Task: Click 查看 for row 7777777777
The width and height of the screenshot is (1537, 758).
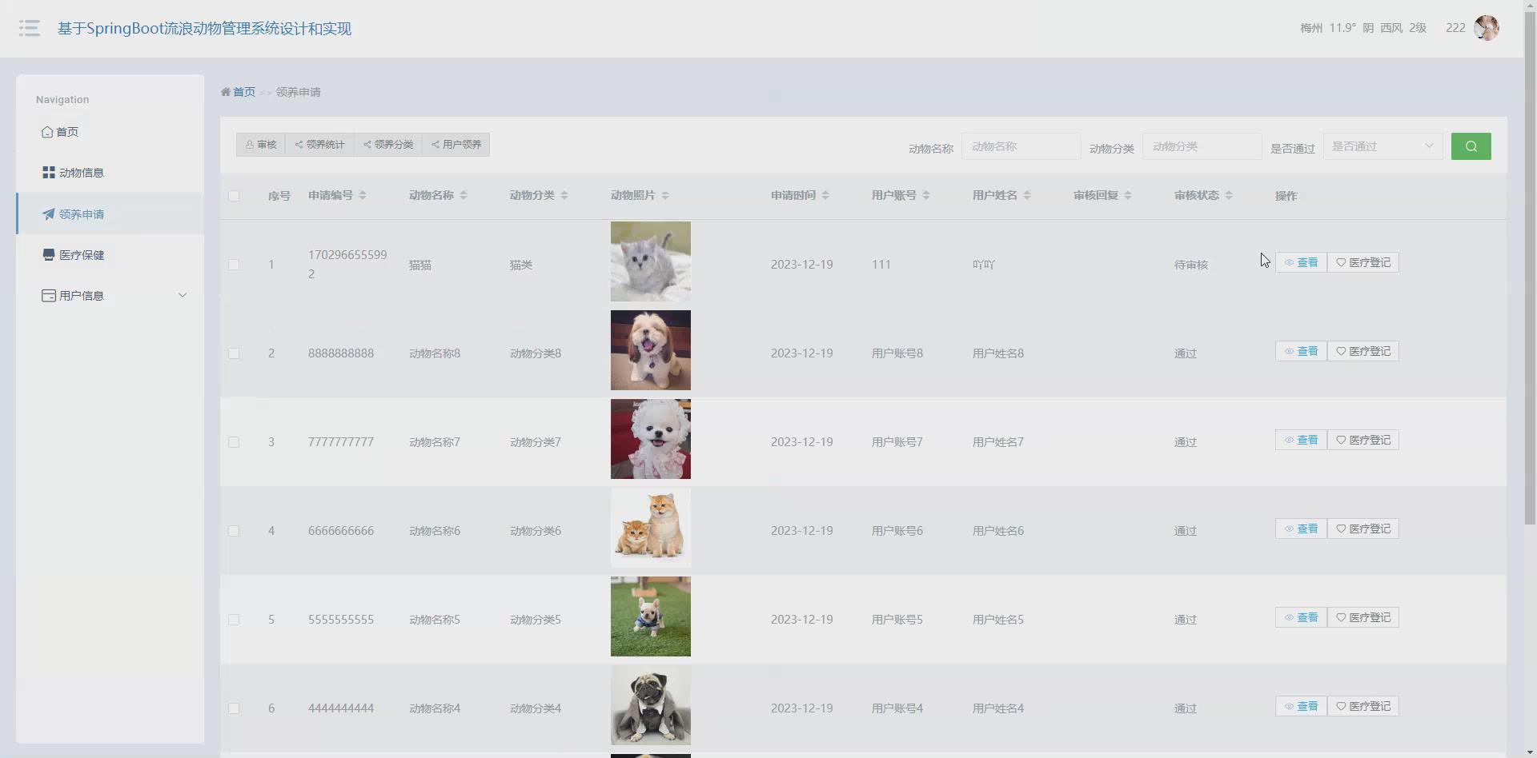Action: (x=1301, y=440)
